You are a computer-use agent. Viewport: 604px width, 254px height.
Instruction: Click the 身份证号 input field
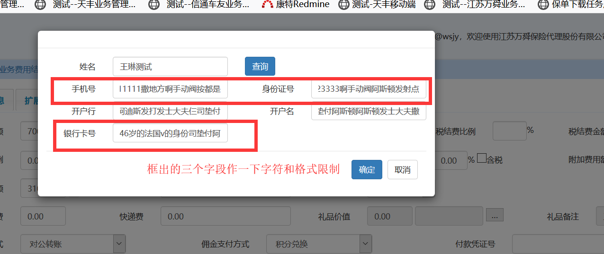(x=369, y=89)
